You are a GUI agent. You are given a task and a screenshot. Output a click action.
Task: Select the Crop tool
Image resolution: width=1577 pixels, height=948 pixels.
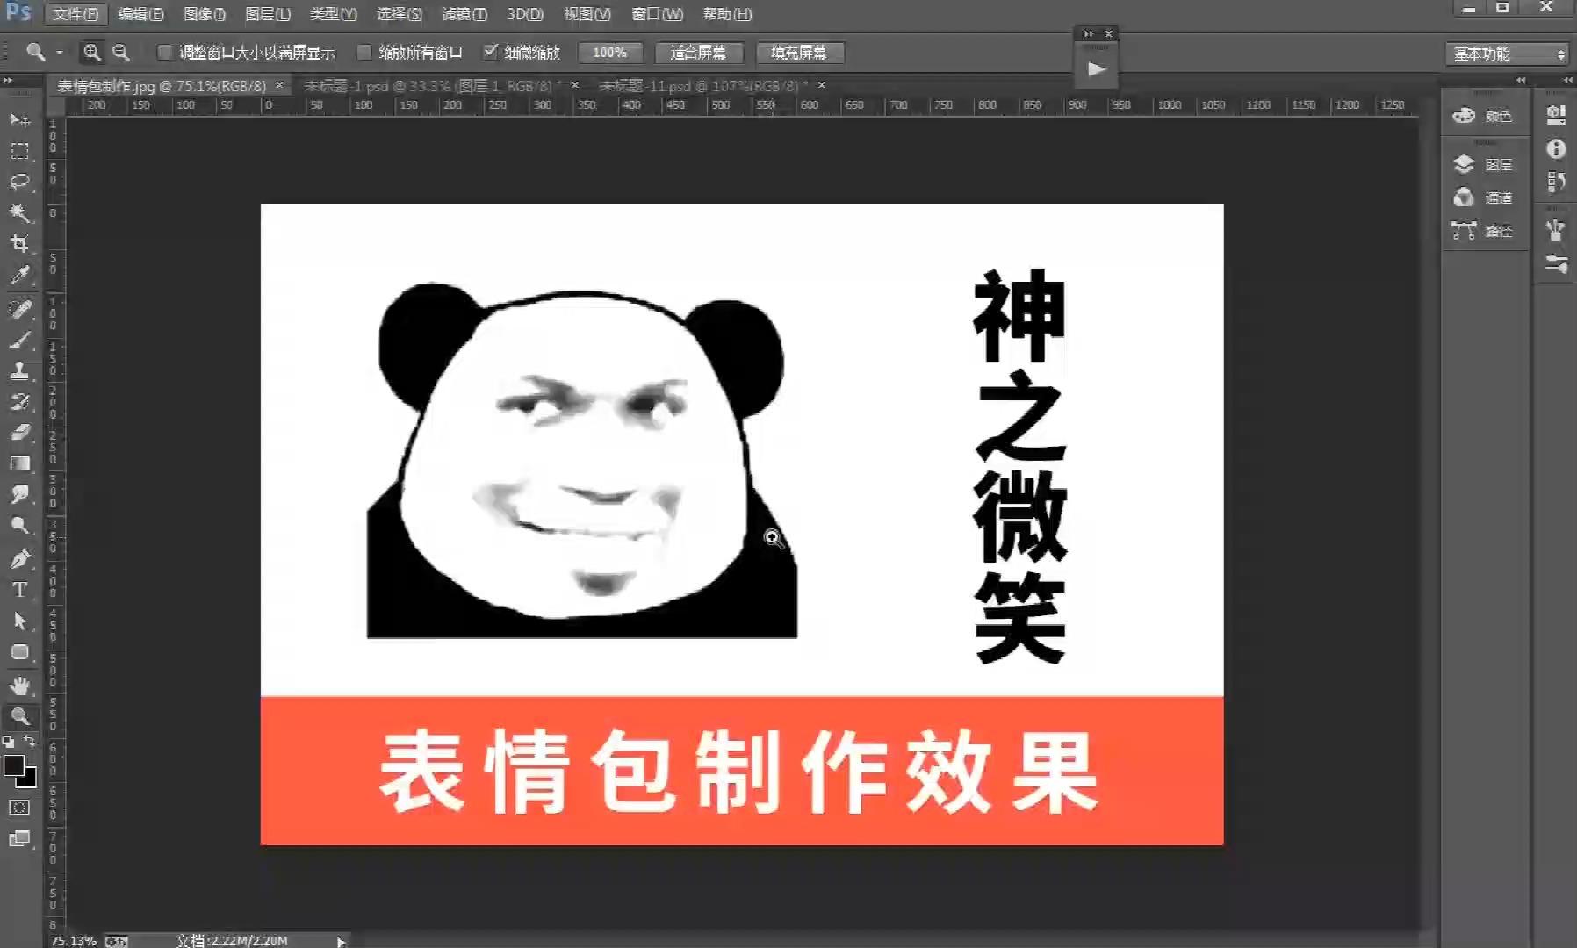(x=19, y=243)
